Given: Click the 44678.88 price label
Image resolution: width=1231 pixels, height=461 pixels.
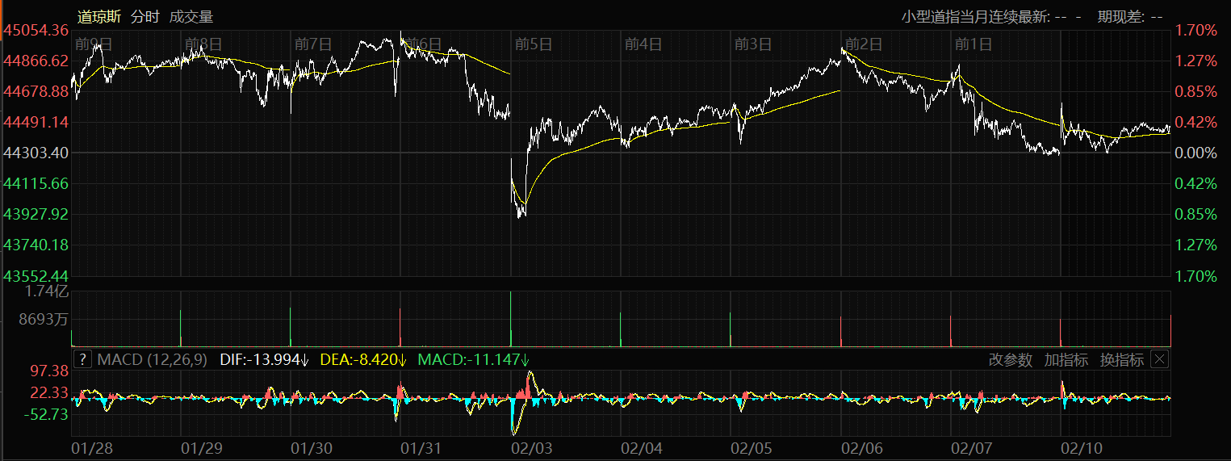Looking at the screenshot, I should point(36,91).
